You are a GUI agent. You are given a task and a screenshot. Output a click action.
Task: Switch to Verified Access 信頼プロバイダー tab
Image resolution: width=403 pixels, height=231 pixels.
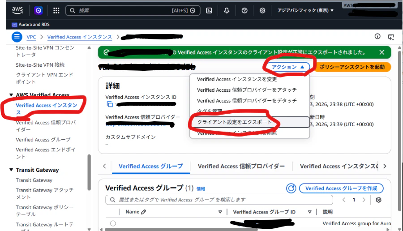tap(241, 166)
